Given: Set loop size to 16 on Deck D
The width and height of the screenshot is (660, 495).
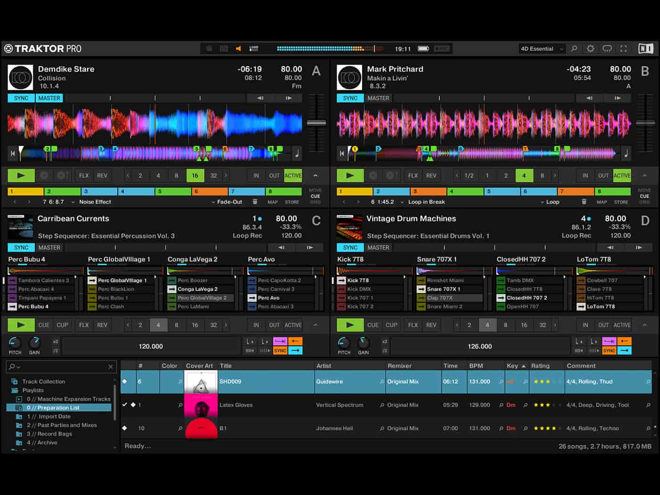Looking at the screenshot, I should click(x=524, y=325).
